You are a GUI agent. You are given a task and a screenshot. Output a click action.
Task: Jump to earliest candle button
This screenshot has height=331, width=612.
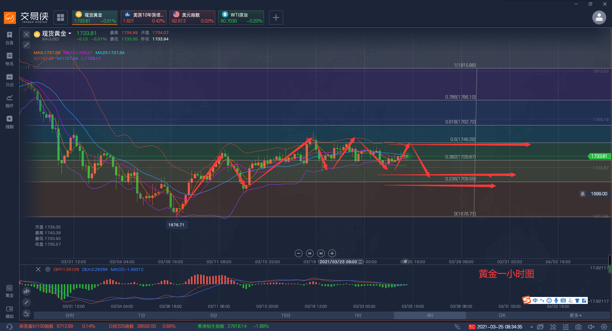(x=310, y=253)
